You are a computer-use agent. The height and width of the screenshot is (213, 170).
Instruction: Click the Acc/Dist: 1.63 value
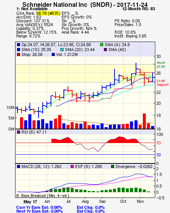pyautogui.click(x=28, y=17)
